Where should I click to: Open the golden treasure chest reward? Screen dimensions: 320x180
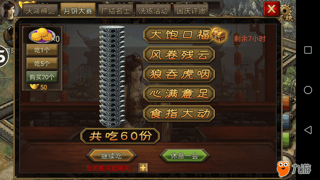[x=219, y=35]
